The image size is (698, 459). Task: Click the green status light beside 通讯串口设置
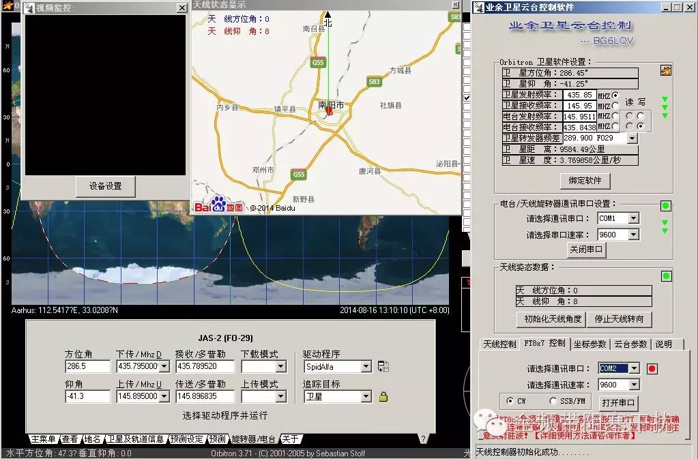point(666,205)
